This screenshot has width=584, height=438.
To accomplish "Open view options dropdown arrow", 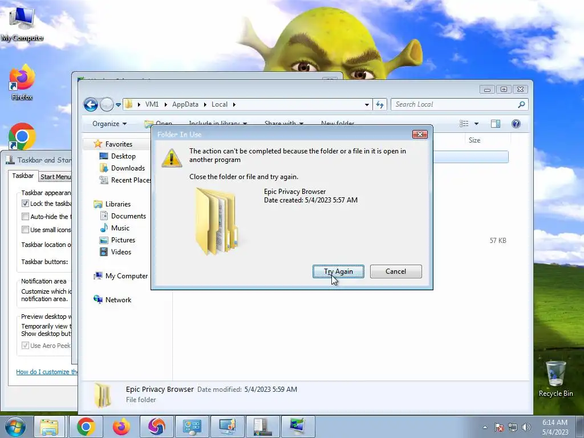I will point(476,124).
